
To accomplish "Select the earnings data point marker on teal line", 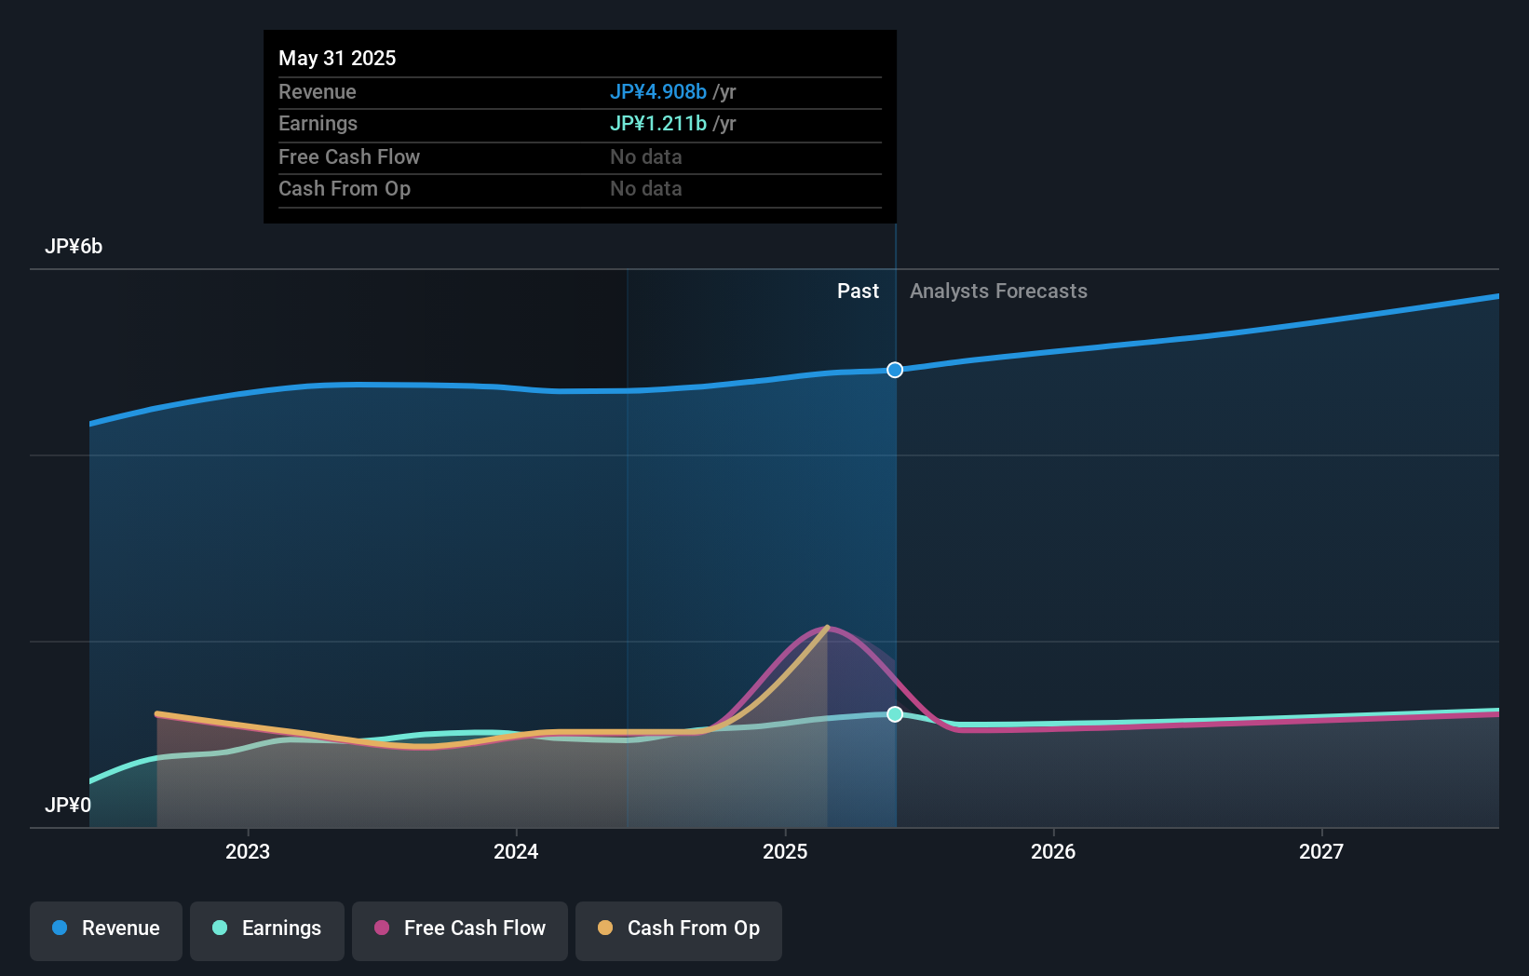I will click(x=895, y=714).
